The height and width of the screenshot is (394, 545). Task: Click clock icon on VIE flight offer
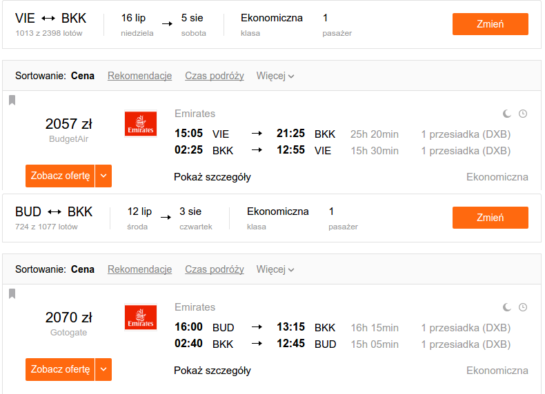click(523, 114)
